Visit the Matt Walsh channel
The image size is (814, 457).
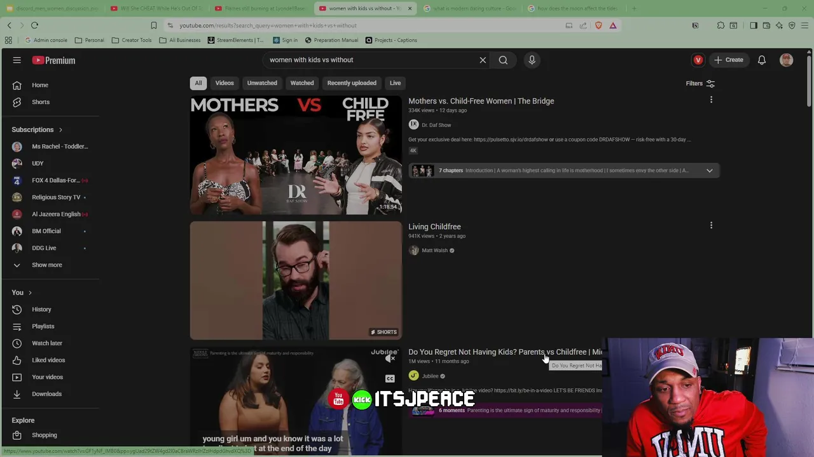(435, 251)
